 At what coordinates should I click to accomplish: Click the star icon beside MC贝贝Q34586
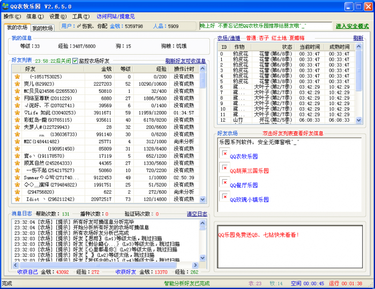coord(17,91)
